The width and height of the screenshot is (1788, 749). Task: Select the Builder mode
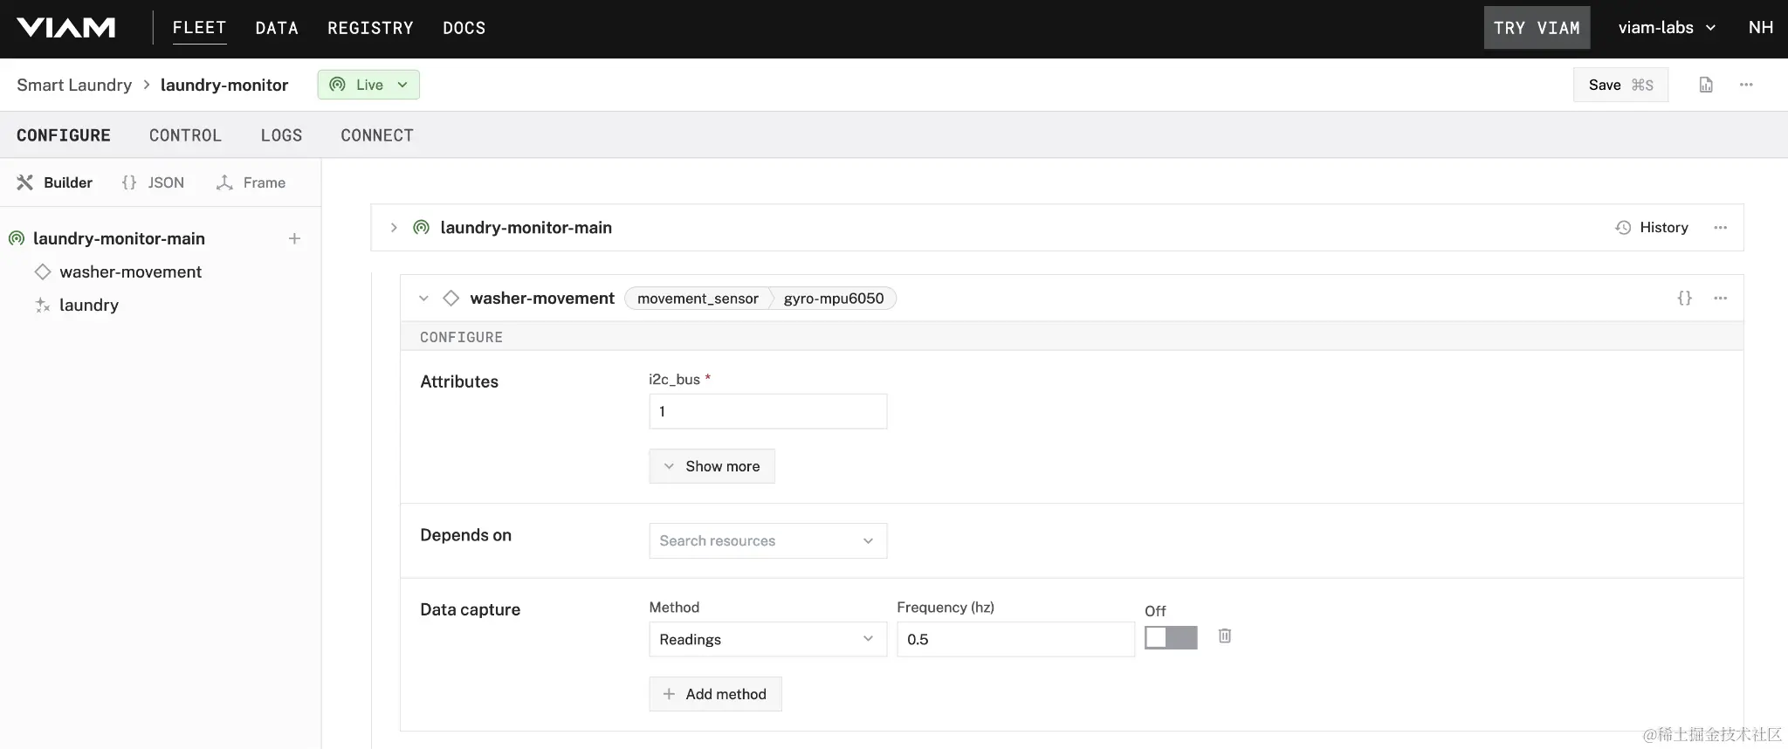tap(55, 182)
